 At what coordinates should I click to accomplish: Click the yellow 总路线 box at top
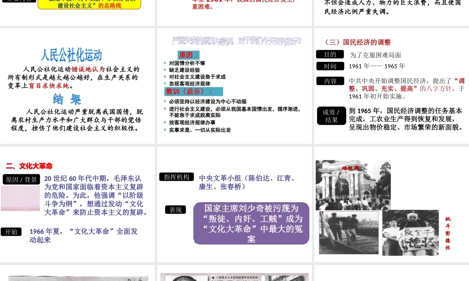coord(89,5)
